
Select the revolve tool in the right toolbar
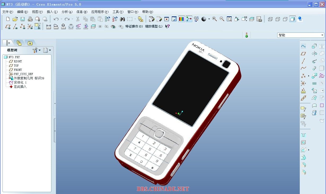[314, 54]
